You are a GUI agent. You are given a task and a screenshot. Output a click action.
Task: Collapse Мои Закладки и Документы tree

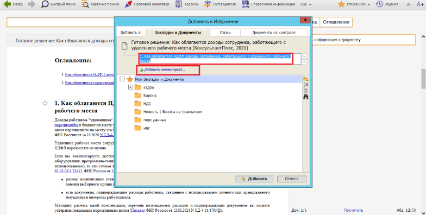point(122,79)
